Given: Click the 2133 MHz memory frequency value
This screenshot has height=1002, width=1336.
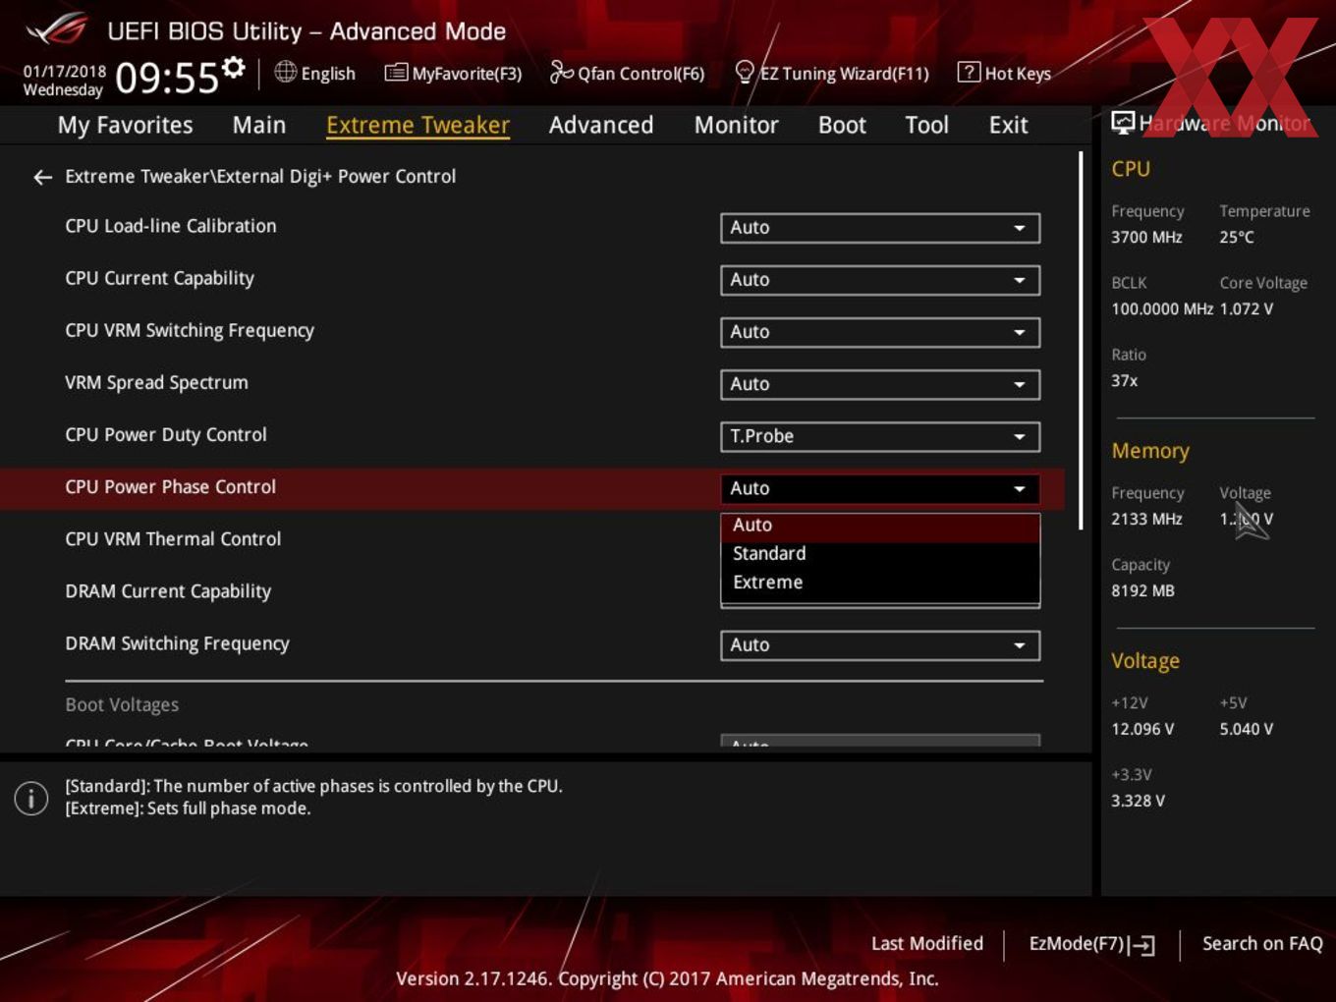Looking at the screenshot, I should tap(1146, 519).
